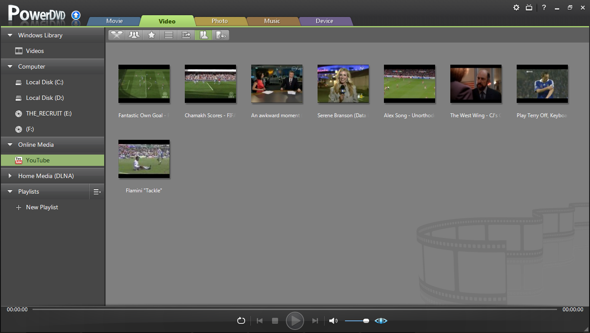590x333 pixels.
Task: Mute the volume speaker
Action: [x=333, y=321]
